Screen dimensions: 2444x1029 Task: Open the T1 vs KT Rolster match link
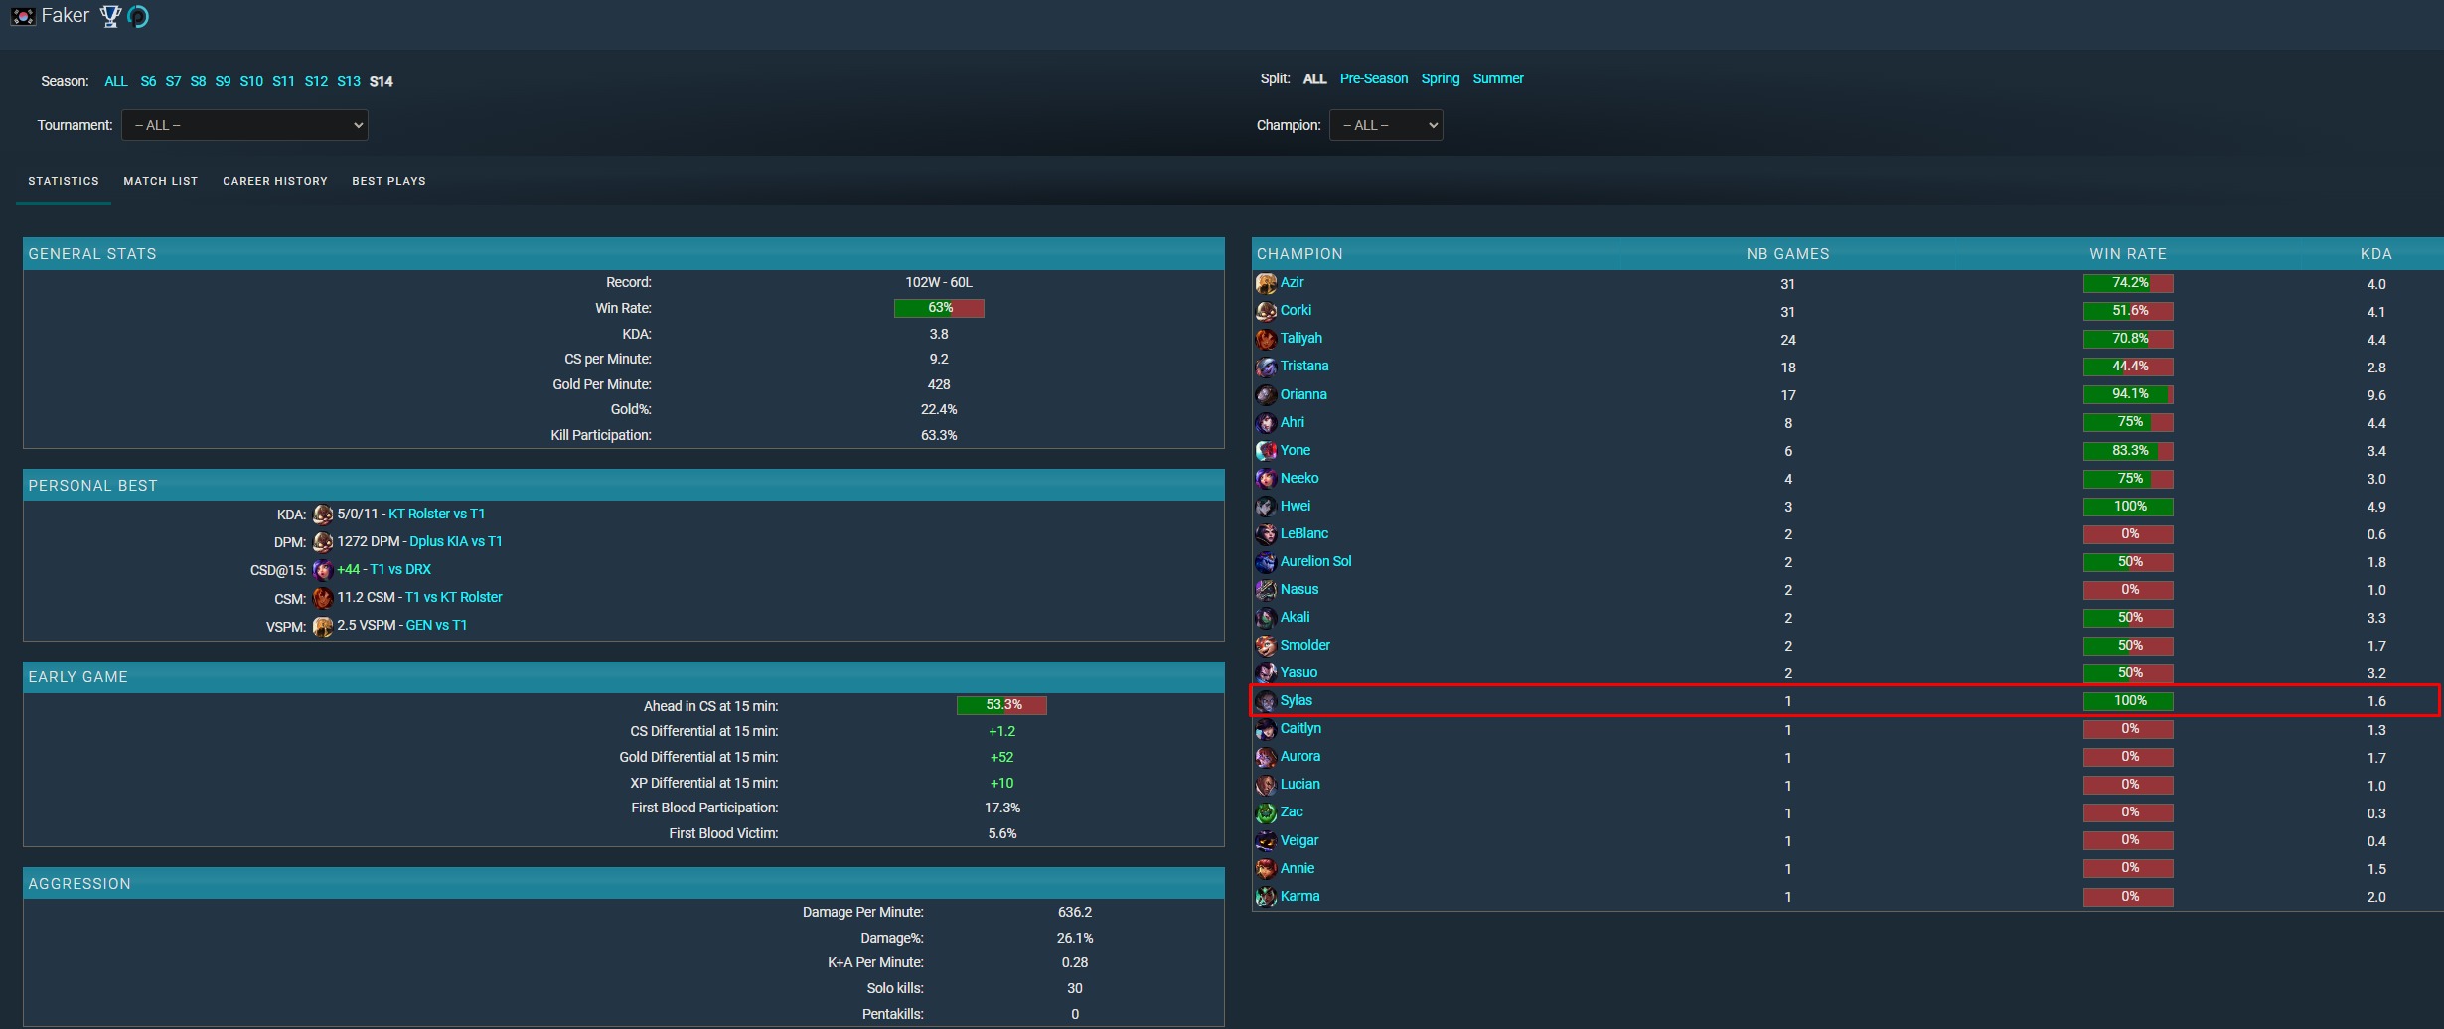[x=454, y=597]
